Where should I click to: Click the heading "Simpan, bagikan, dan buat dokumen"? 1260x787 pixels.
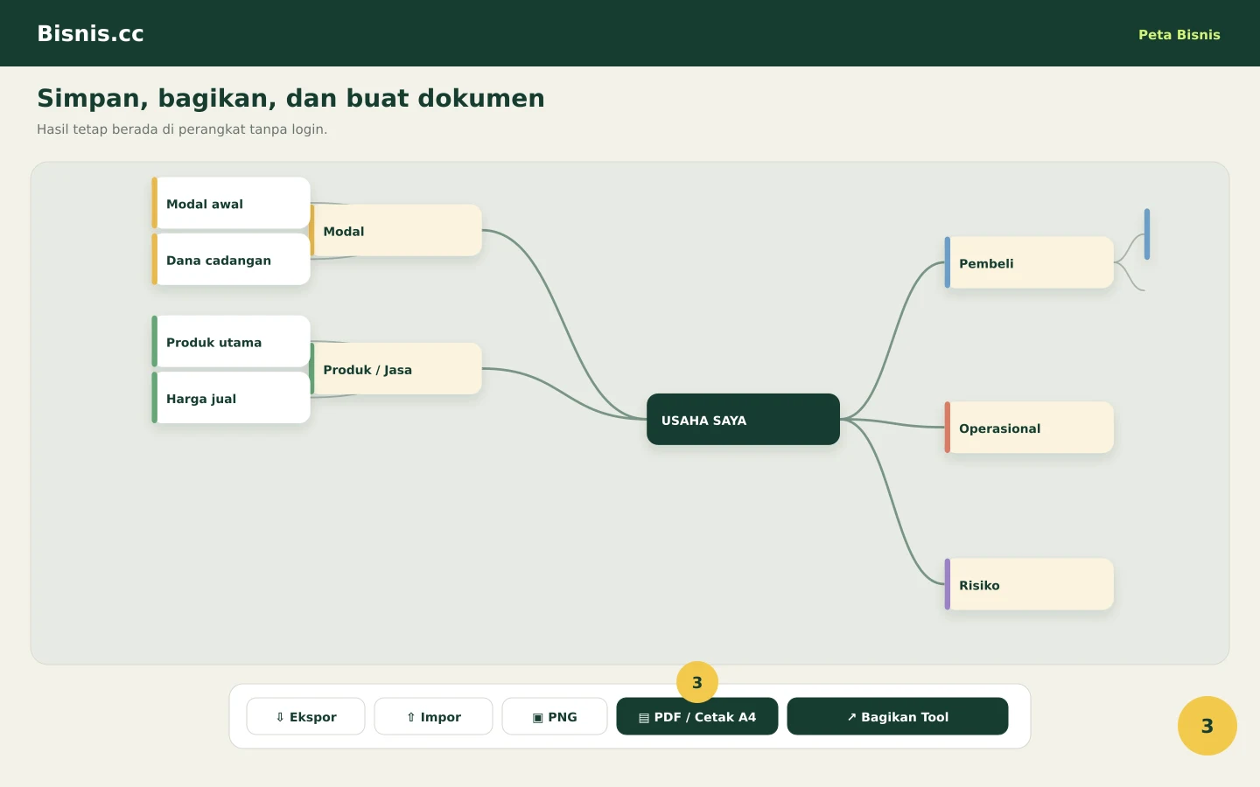290,98
